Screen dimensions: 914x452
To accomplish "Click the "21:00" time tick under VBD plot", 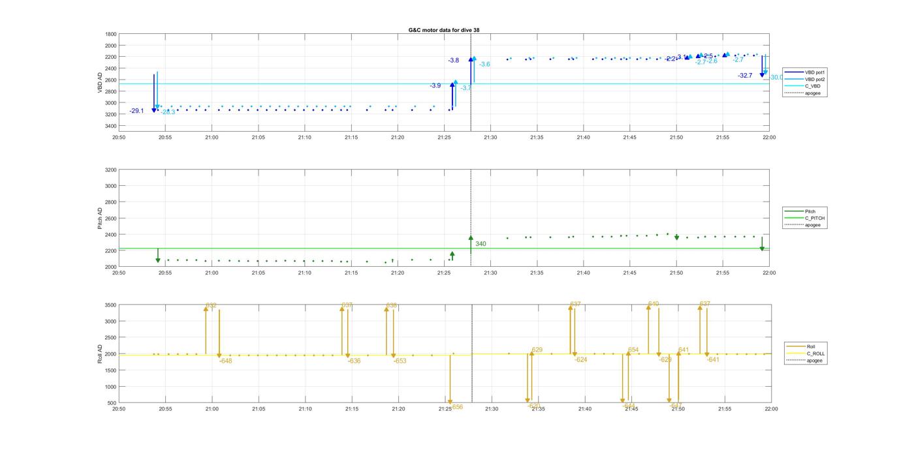I will click(212, 137).
